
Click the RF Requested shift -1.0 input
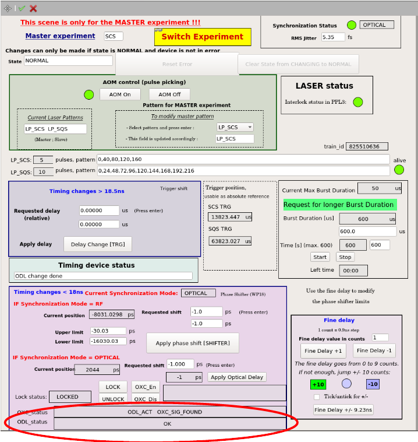pyautogui.click(x=207, y=312)
